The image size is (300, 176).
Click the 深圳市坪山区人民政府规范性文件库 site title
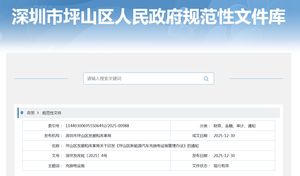149,17
